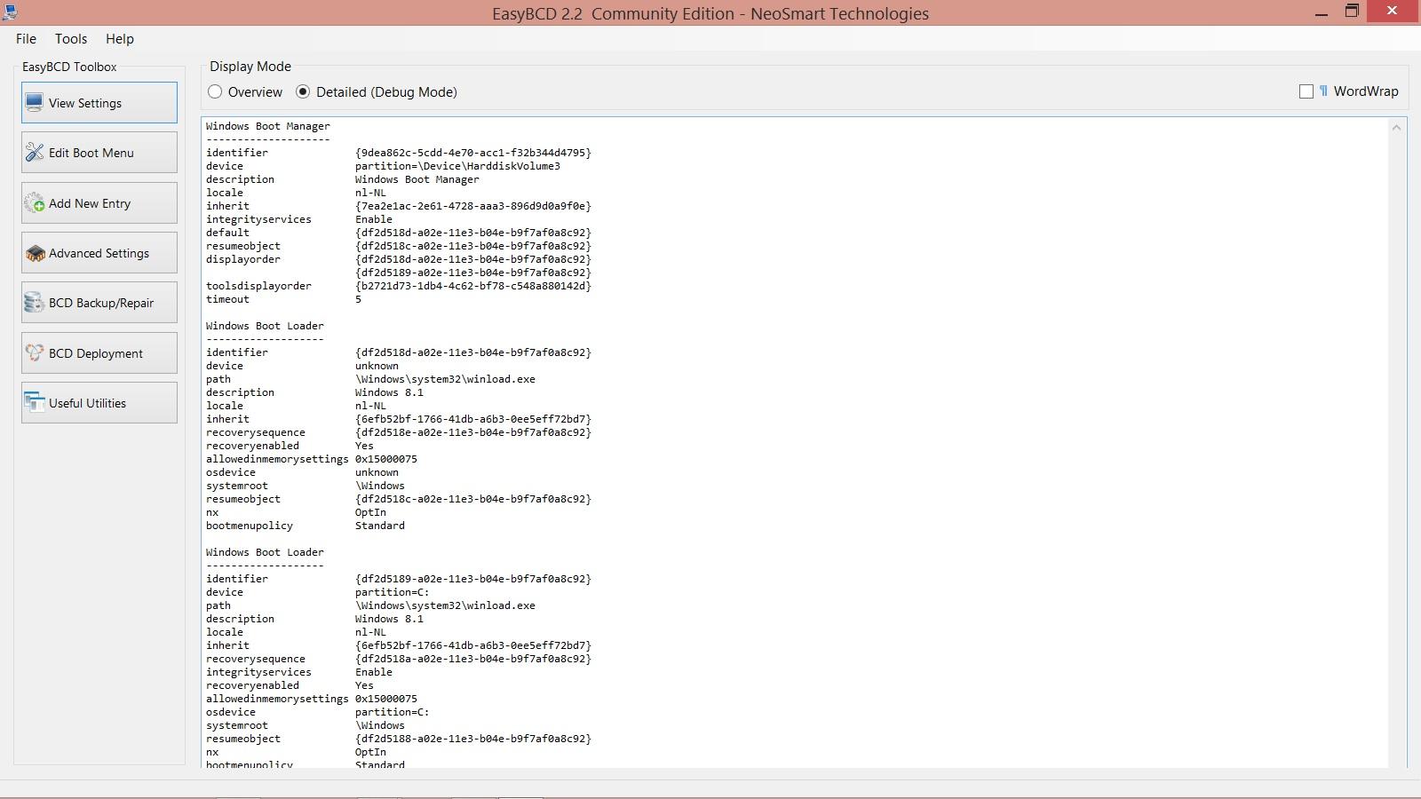Click the BCD Deployment icon
1421x799 pixels.
pyautogui.click(x=35, y=353)
